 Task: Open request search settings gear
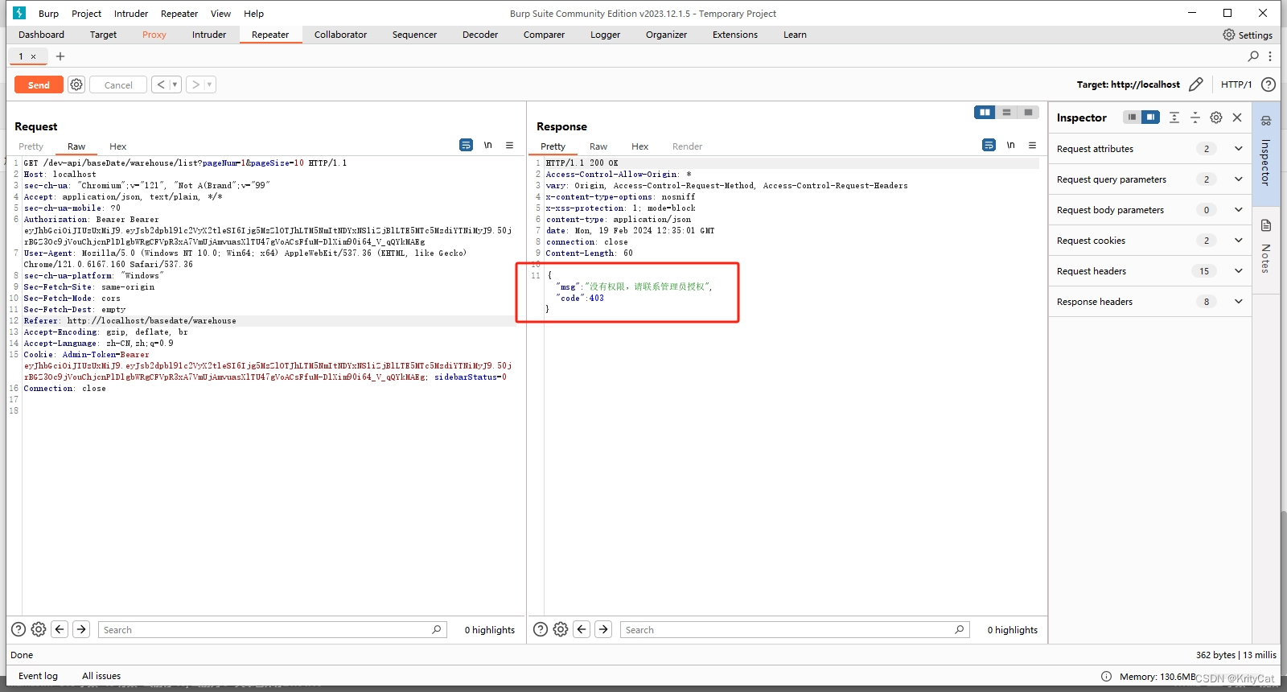tap(39, 629)
